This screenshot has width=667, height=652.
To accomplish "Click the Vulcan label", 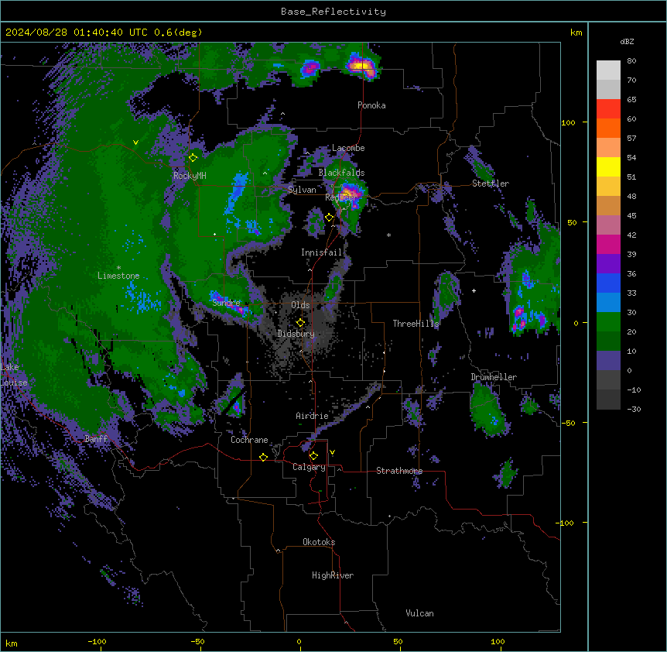I will 419,613.
